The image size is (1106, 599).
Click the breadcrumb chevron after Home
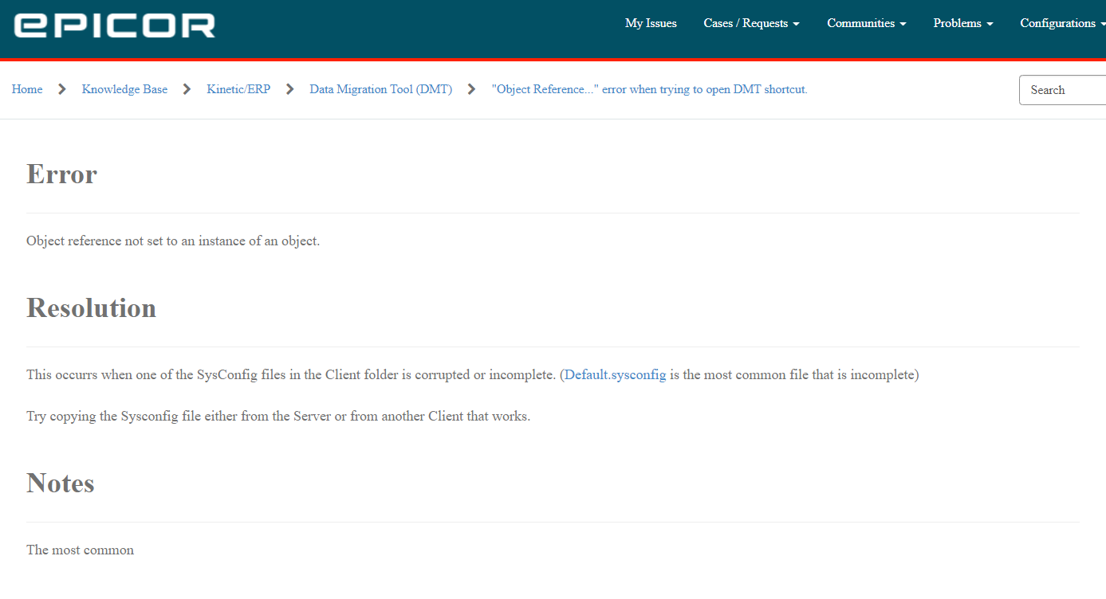pyautogui.click(x=62, y=89)
